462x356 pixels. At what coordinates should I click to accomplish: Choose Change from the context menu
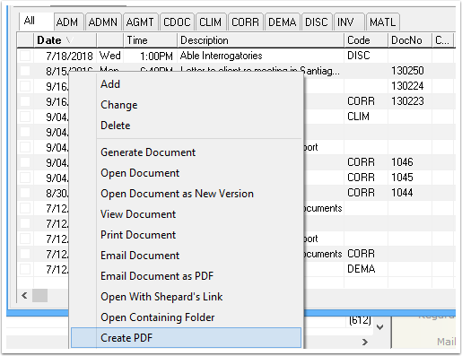click(x=186, y=105)
